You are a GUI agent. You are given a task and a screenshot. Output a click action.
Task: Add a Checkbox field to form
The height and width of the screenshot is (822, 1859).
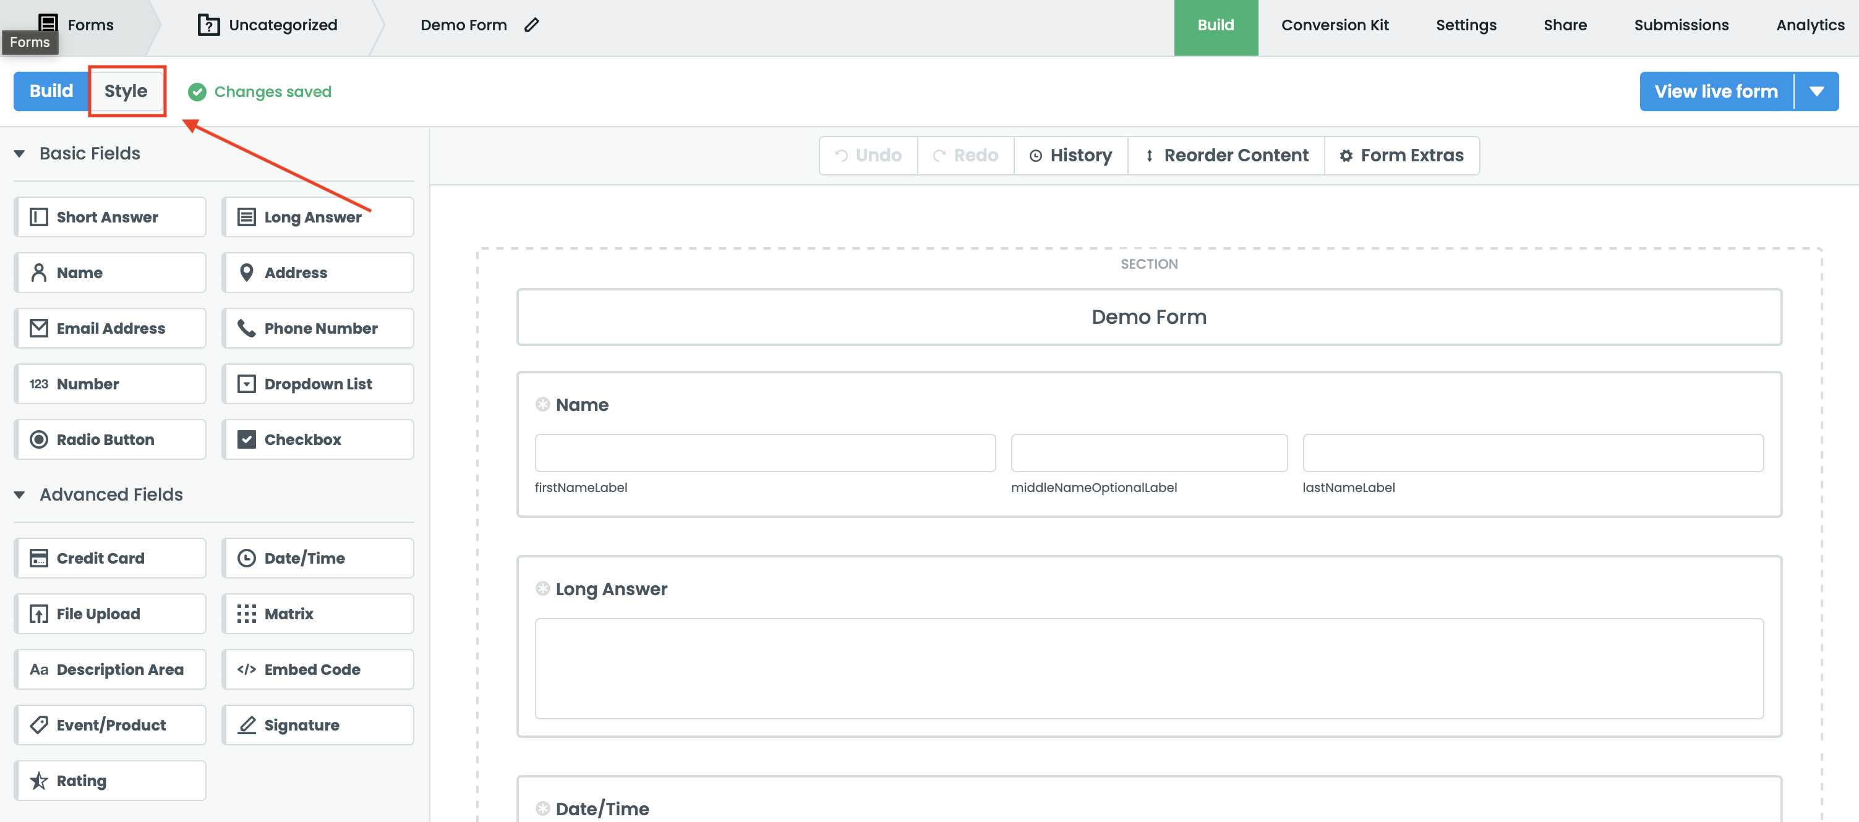(x=317, y=439)
